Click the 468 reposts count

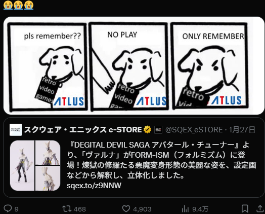click(80, 209)
